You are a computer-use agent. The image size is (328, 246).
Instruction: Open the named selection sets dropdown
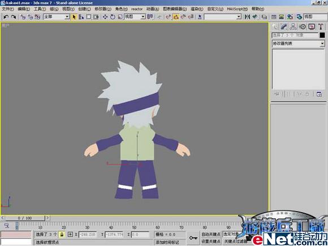click(223, 17)
